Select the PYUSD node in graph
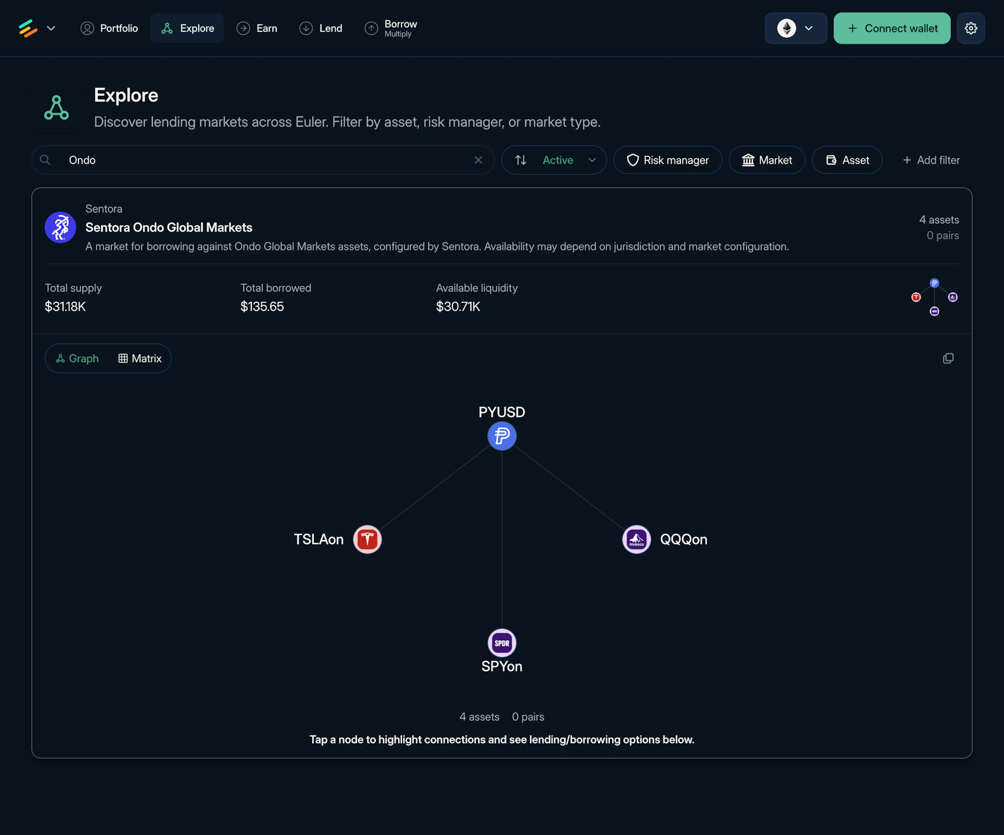 [501, 436]
